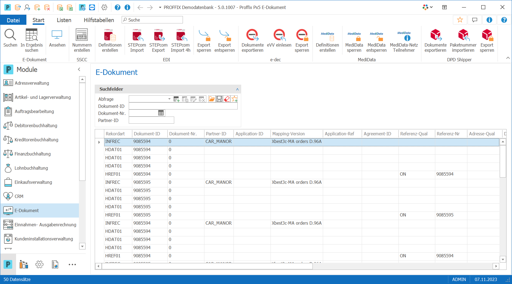Open Adressverwaltung module
Image resolution: width=512 pixels, height=284 pixels.
[40, 83]
